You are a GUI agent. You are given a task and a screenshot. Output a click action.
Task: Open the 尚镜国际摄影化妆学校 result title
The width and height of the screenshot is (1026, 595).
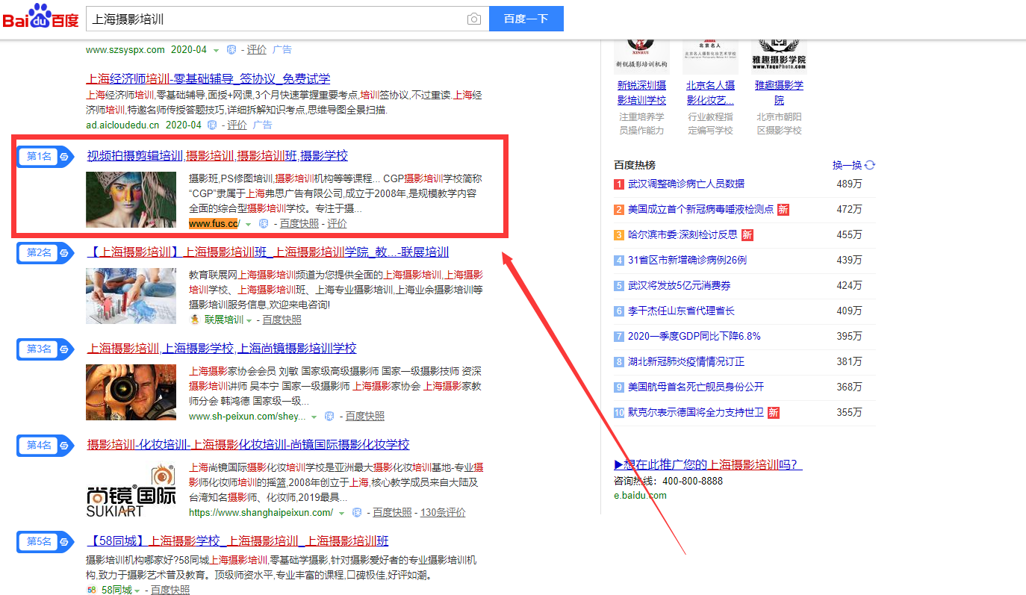248,445
